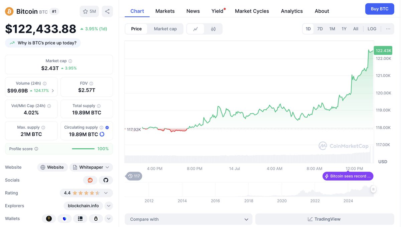Click the volume arrow chevron

coord(53,91)
